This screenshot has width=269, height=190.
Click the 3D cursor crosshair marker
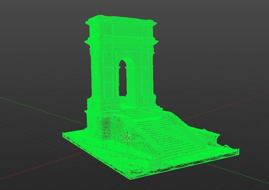click(x=127, y=138)
